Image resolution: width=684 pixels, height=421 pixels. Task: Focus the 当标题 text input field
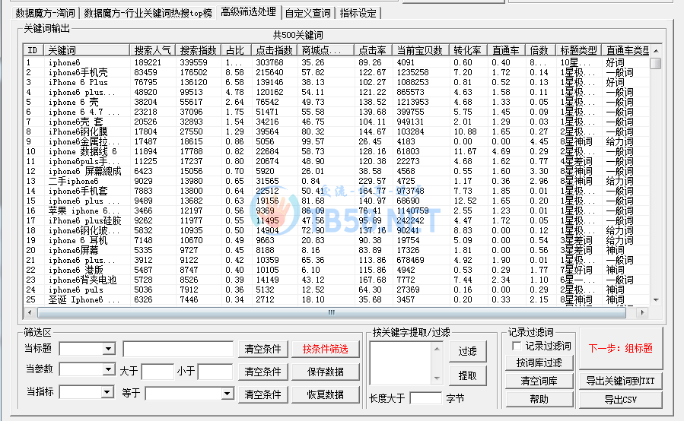point(178,349)
